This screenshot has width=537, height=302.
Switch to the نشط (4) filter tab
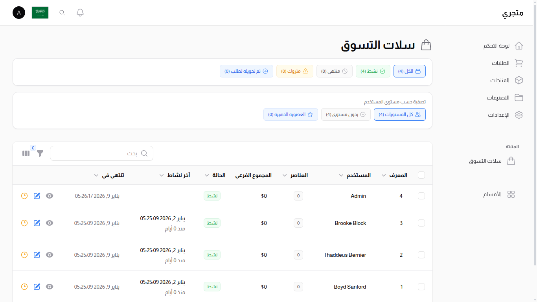373,71
